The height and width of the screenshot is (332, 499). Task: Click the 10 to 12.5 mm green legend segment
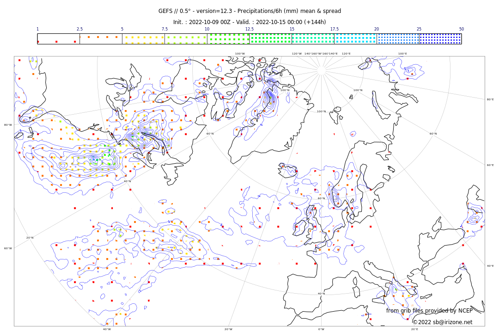click(228, 39)
